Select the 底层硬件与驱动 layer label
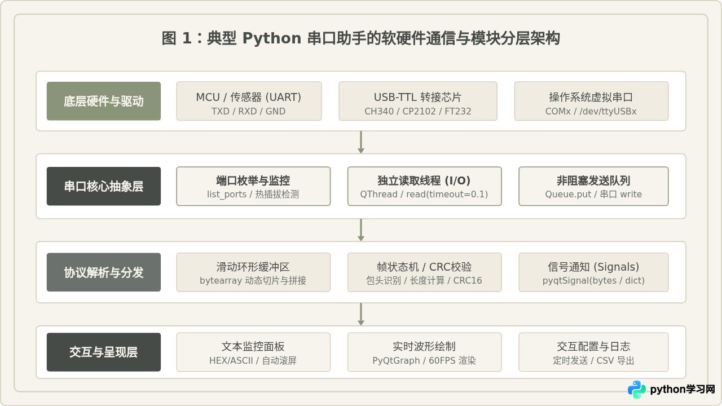Image resolution: width=722 pixels, height=406 pixels. click(104, 101)
